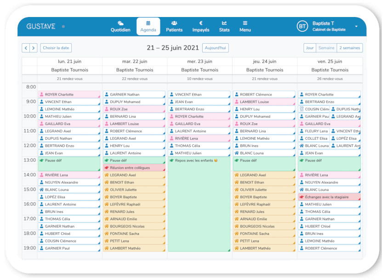
Task: Click the icon on Repos avec les enfants
Action: (172, 160)
